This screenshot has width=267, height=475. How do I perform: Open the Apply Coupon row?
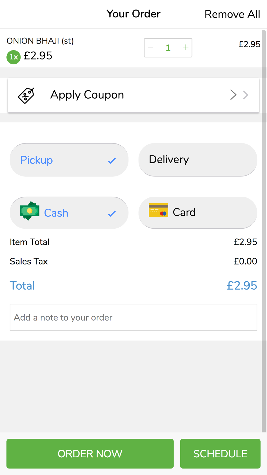point(133,95)
